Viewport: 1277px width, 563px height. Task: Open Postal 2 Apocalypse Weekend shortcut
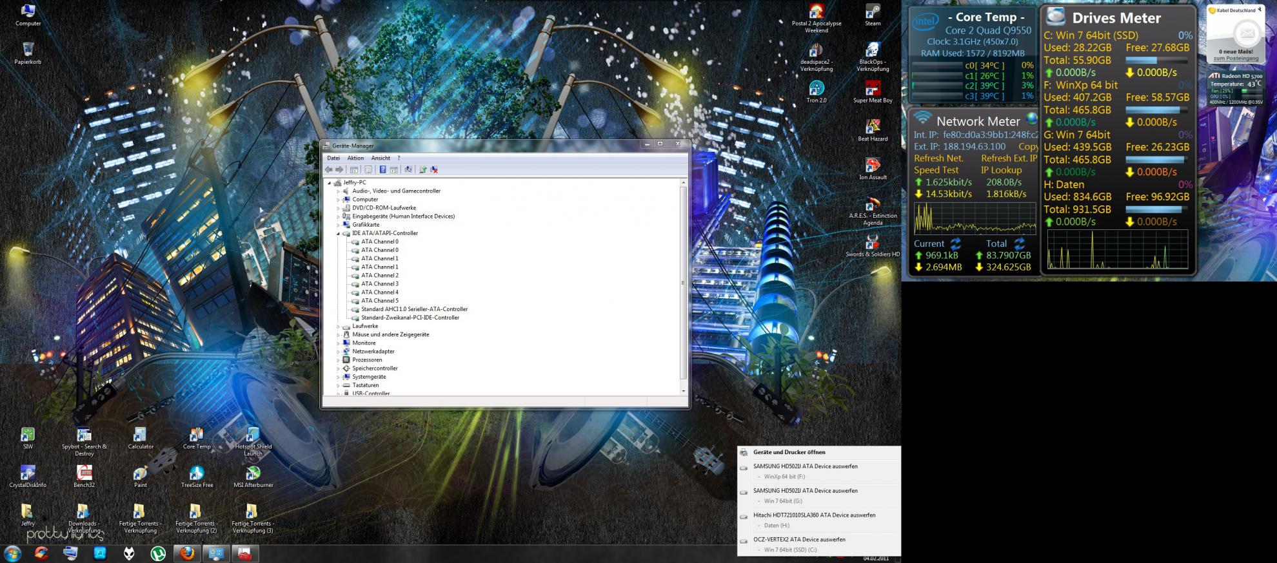tap(817, 19)
